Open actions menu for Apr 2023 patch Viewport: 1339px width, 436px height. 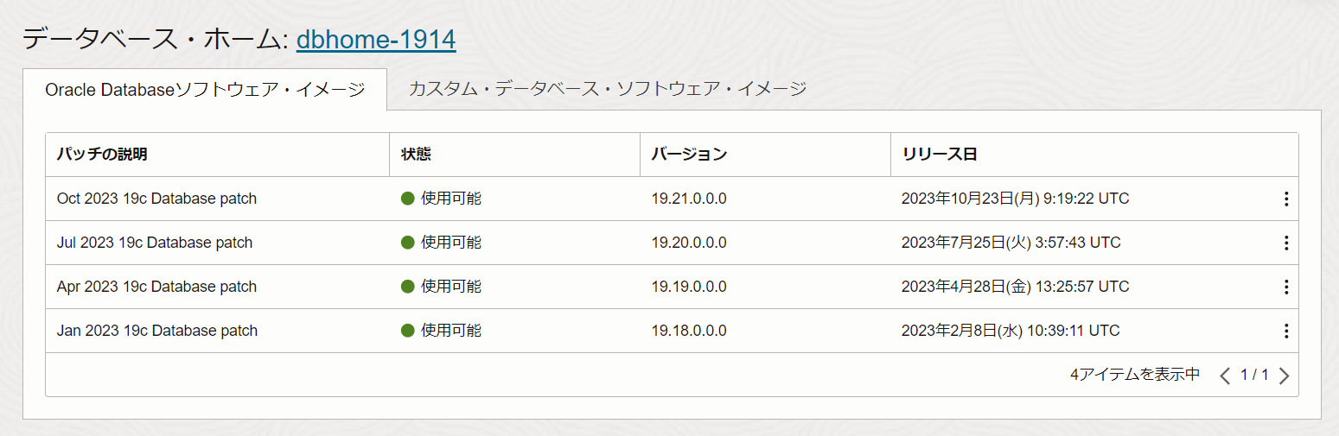[x=1285, y=288]
